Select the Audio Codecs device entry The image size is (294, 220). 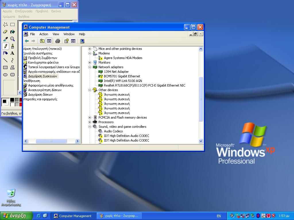(113, 131)
